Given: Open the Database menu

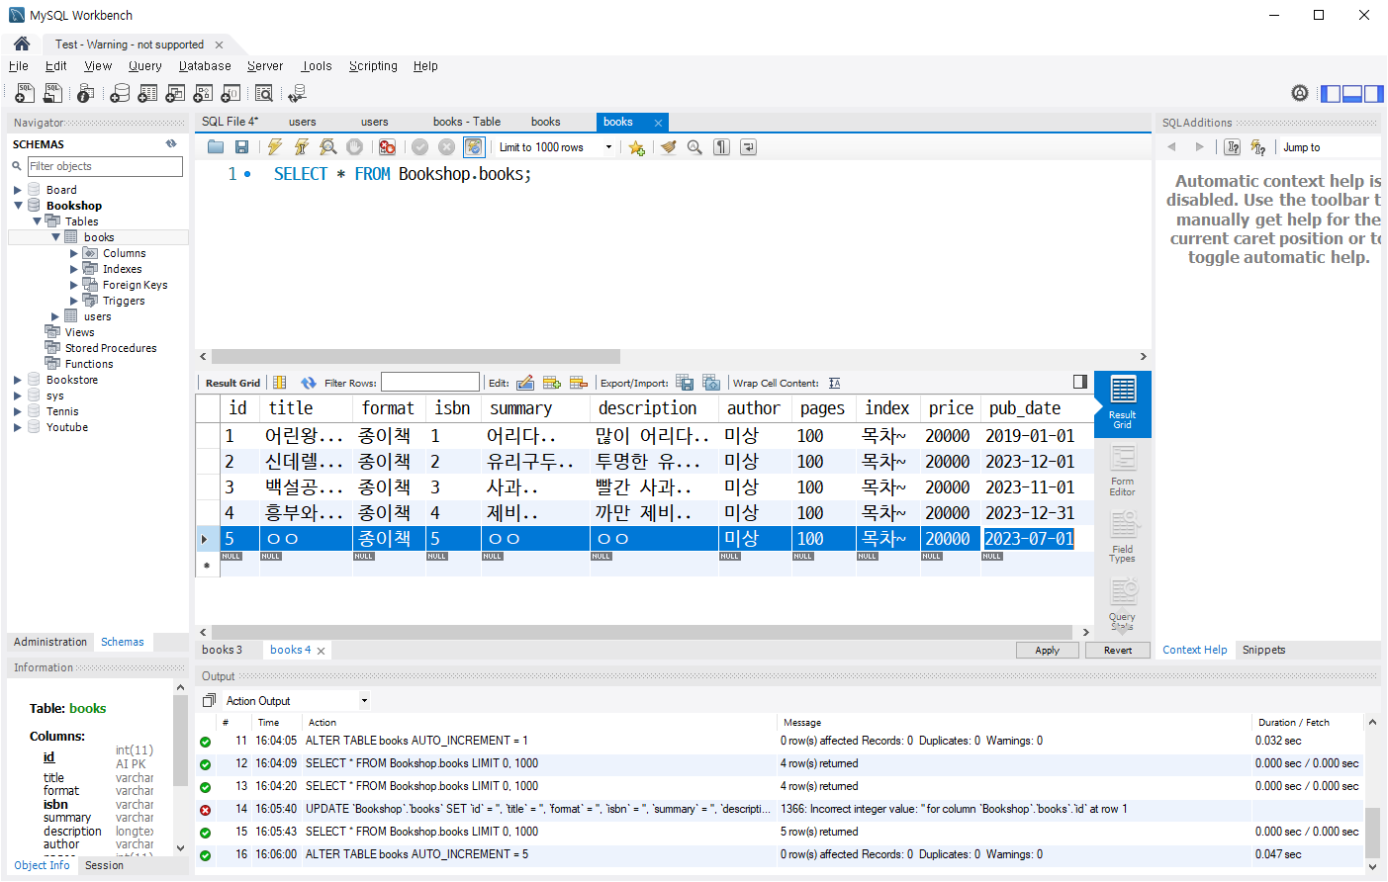Looking at the screenshot, I should pyautogui.click(x=205, y=66).
